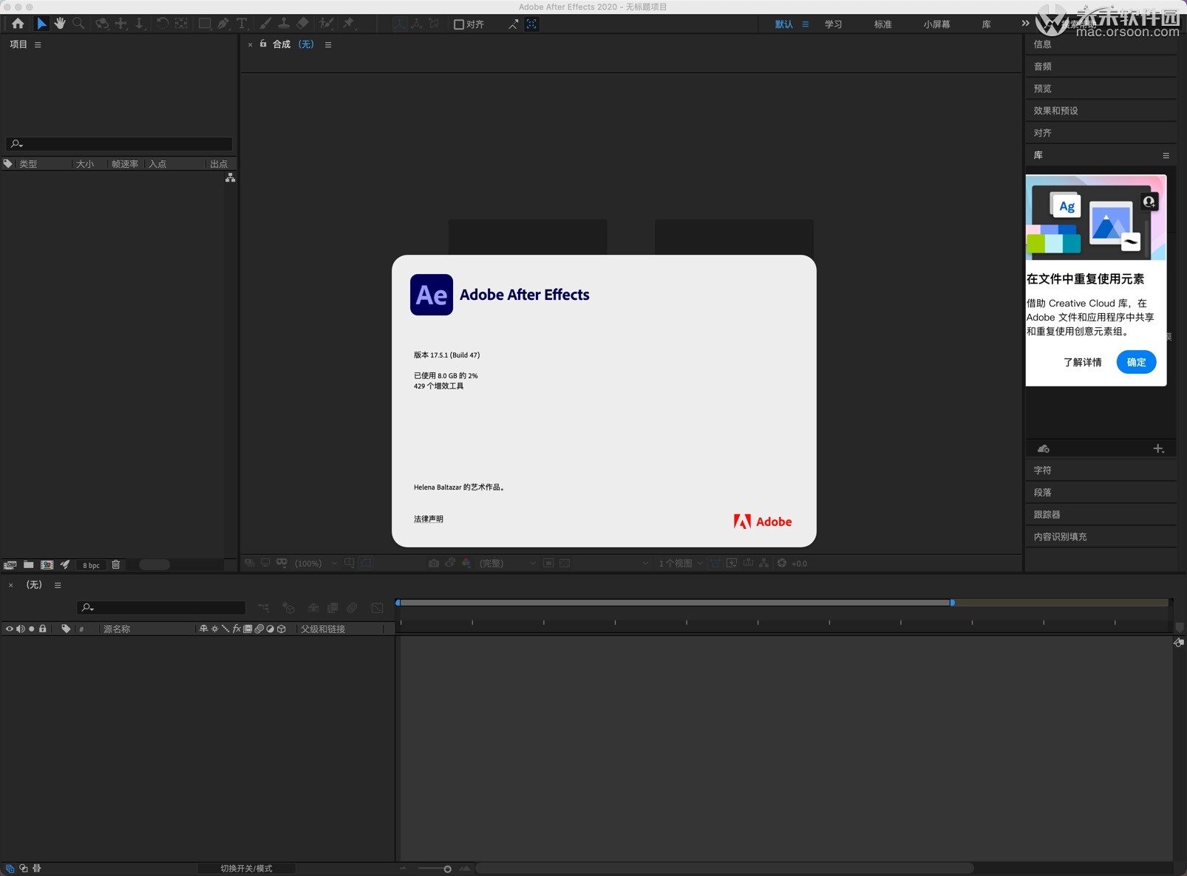Open the 1个视图 view layout dropdown
1187x876 pixels.
[x=680, y=563]
